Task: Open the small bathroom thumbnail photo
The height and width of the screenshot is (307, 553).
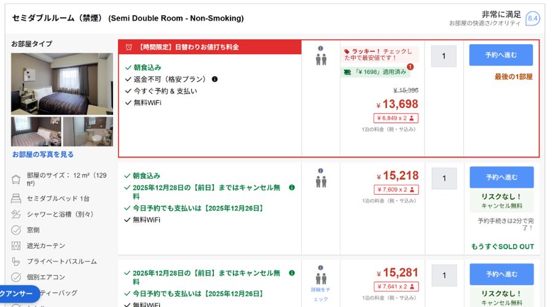Action: tap(88, 131)
